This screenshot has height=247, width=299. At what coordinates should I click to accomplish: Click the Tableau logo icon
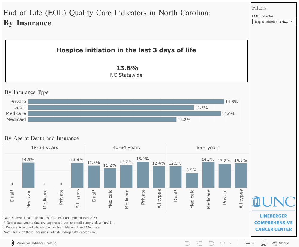[12, 243]
